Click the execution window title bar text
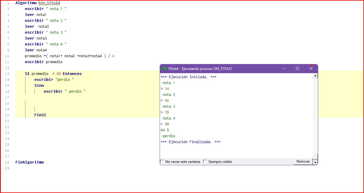The image size is (364, 193). tap(200, 69)
